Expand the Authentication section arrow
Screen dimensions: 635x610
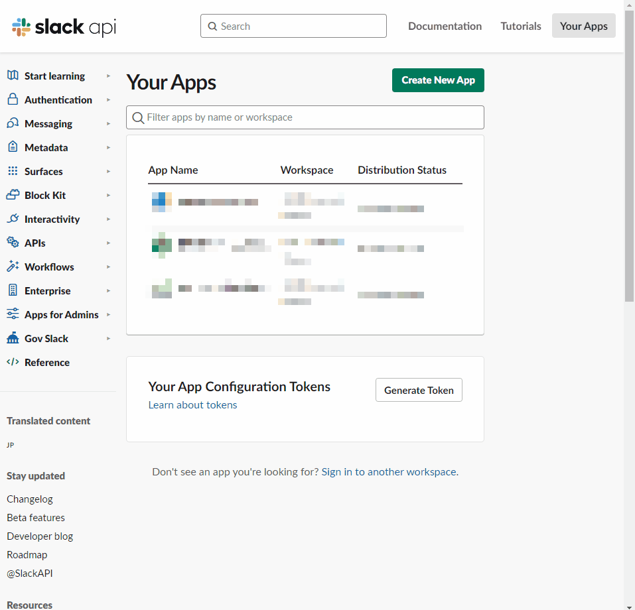click(109, 99)
